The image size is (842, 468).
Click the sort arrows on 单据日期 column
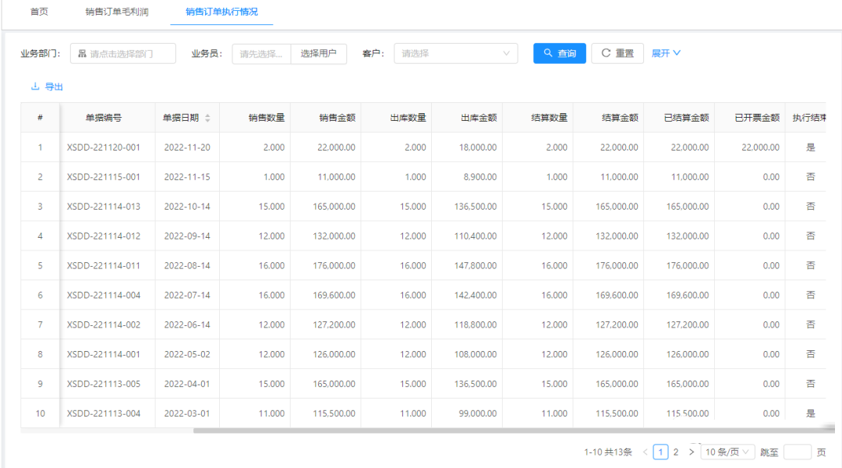[x=207, y=118]
